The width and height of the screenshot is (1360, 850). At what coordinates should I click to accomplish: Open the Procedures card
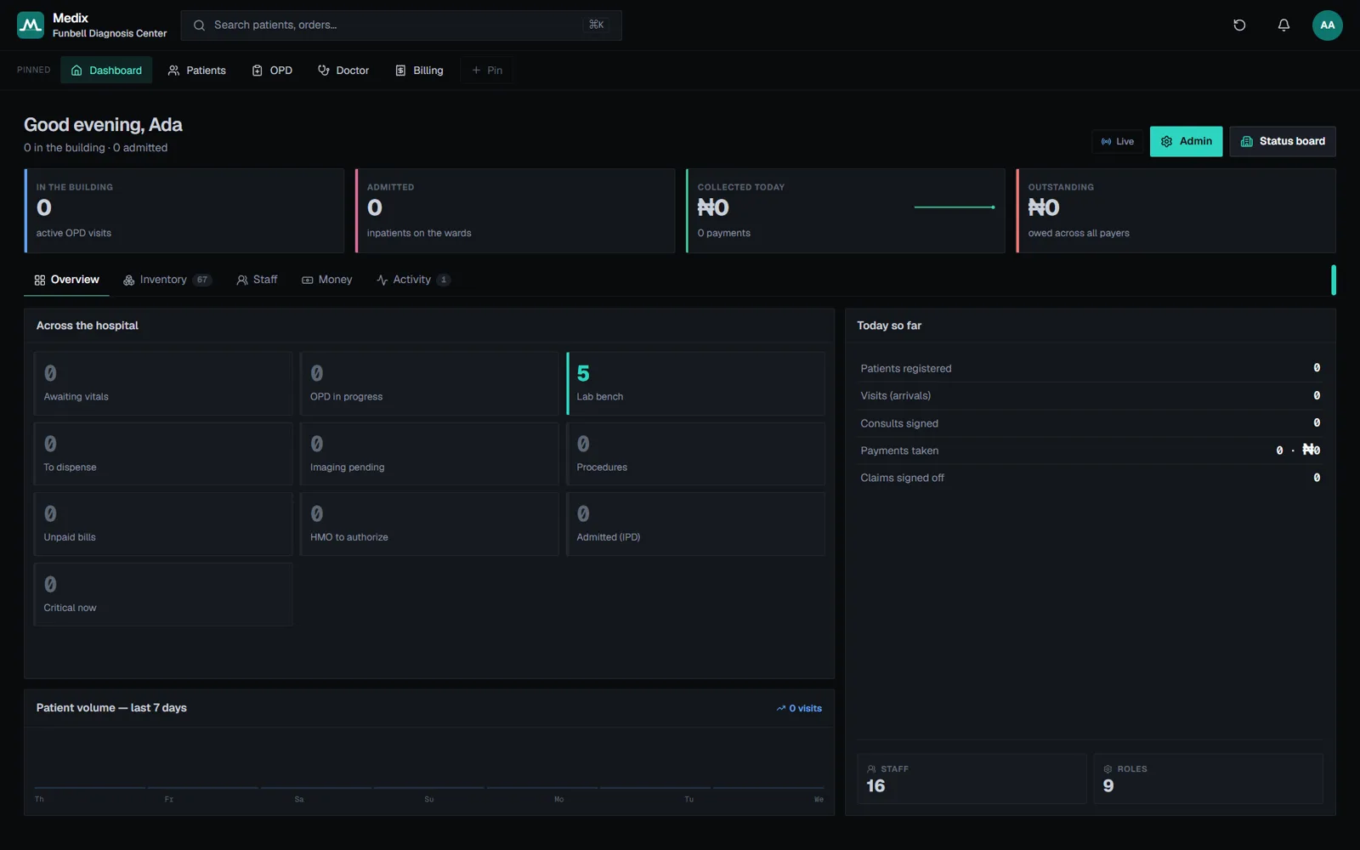(695, 454)
